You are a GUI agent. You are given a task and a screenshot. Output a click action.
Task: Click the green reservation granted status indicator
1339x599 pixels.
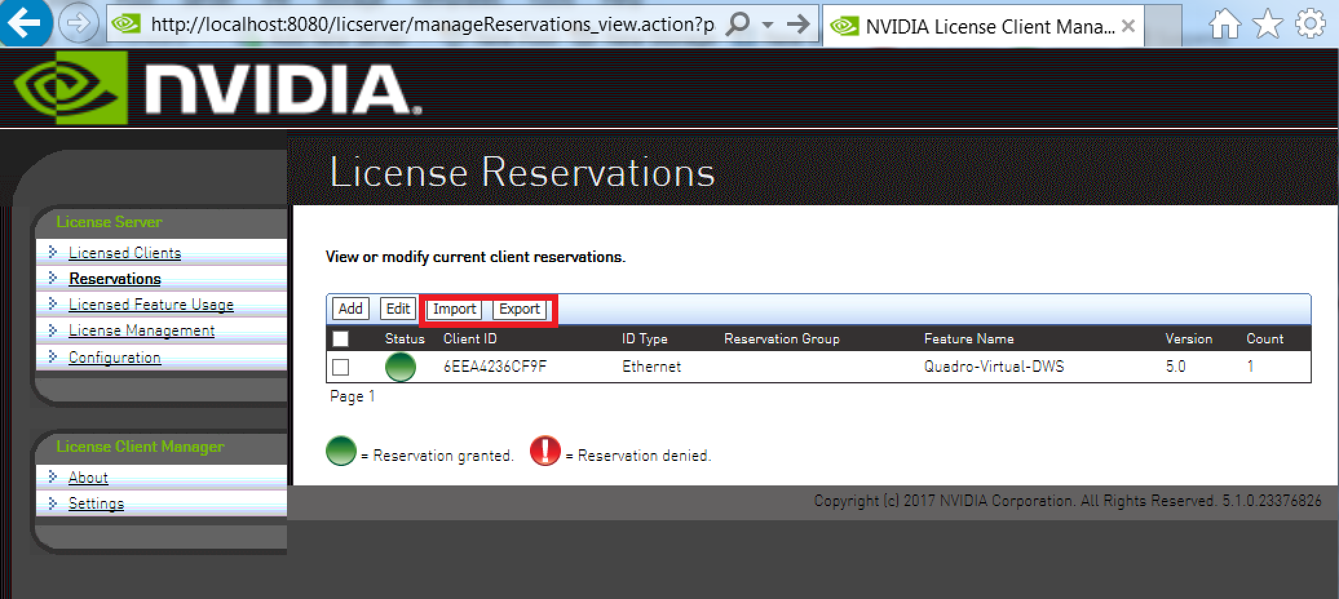400,367
